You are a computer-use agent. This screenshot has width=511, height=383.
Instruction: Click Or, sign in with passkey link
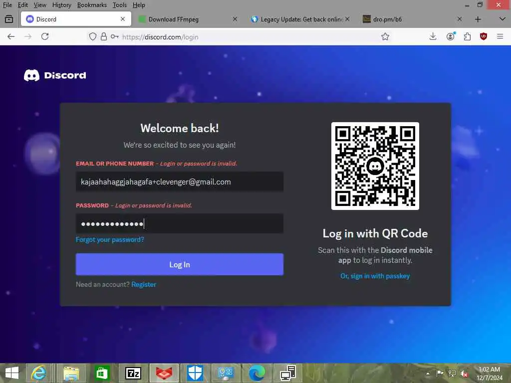click(x=375, y=276)
